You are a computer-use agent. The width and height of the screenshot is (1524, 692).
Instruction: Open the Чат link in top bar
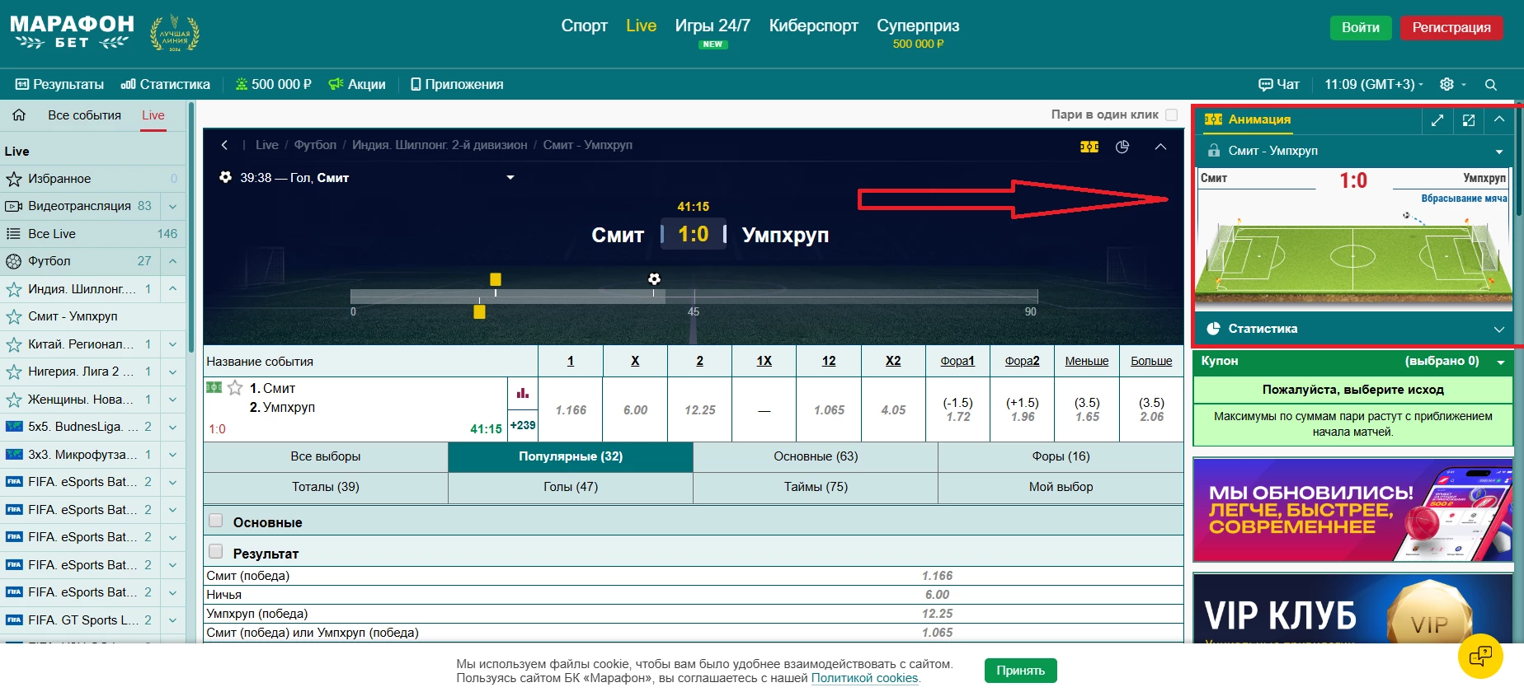[1279, 84]
